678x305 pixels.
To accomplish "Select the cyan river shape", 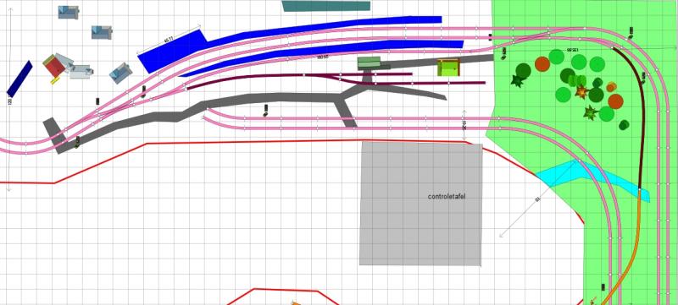I will click(592, 179).
